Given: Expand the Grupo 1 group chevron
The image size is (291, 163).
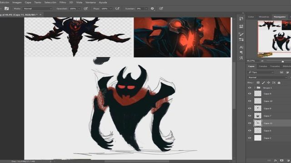Looking at the screenshot, I should pos(255,87).
